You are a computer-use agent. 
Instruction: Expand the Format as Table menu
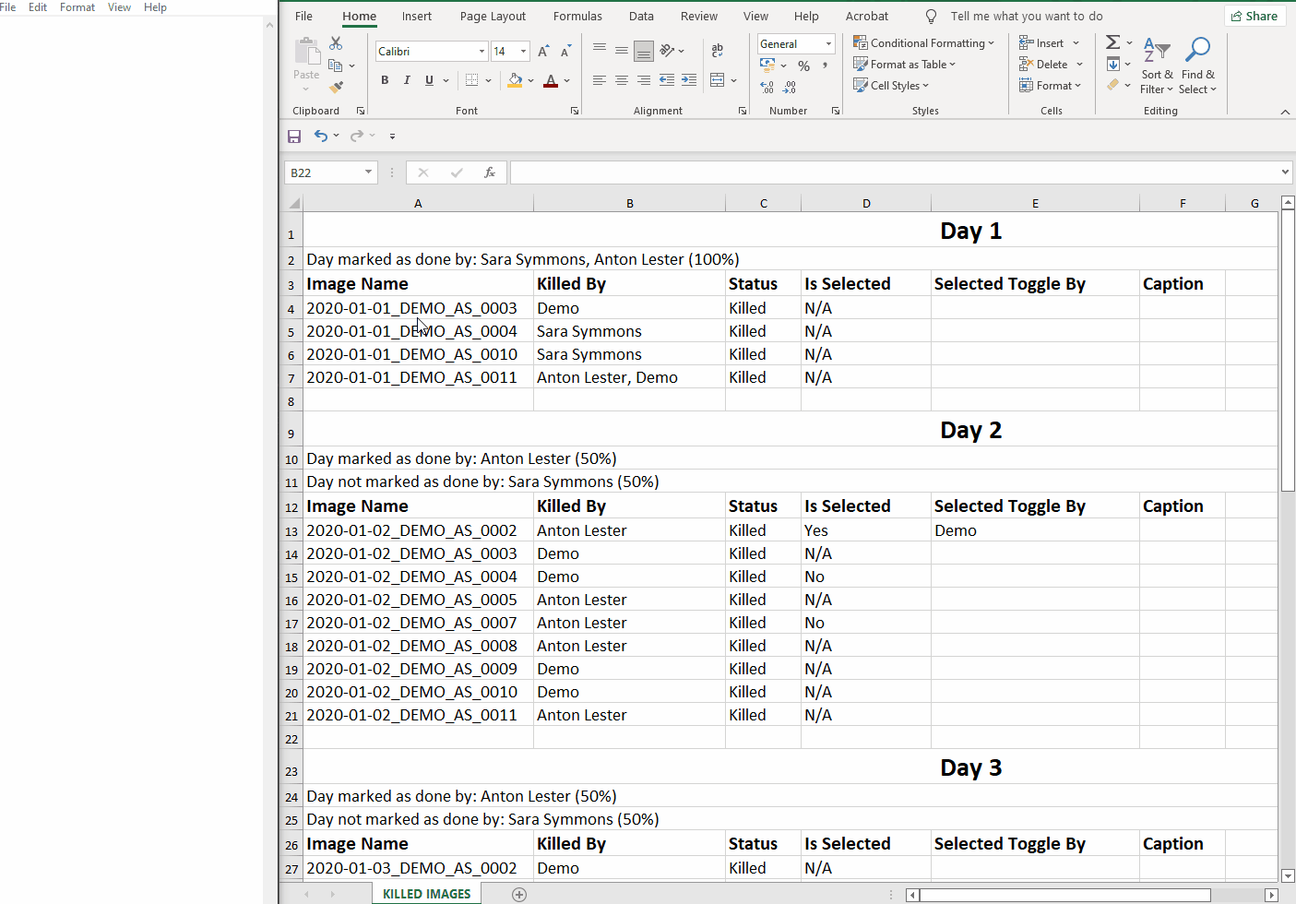tap(904, 65)
